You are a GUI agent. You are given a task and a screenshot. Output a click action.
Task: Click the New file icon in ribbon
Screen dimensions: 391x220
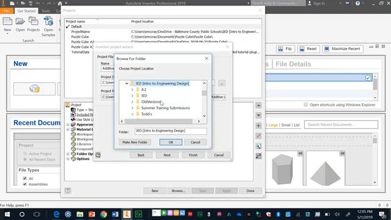(x=7, y=21)
